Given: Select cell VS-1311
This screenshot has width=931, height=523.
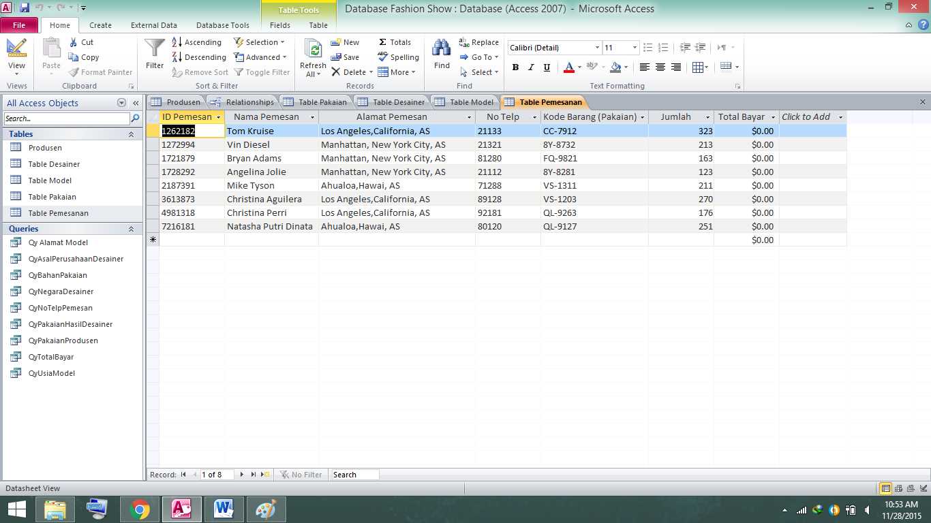Looking at the screenshot, I should coord(594,185).
